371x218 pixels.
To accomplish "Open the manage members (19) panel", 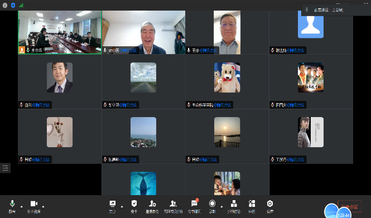I will tap(173, 206).
